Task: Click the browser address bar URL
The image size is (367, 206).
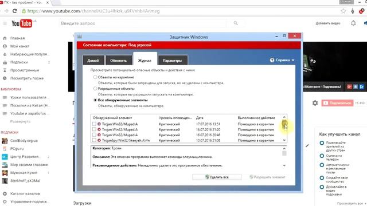Action: (93, 11)
